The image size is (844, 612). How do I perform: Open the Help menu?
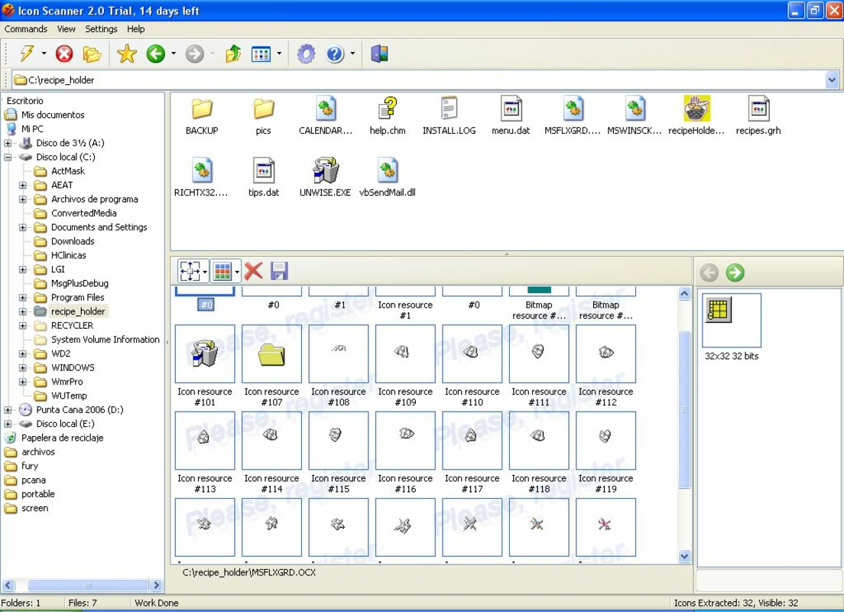pos(135,29)
